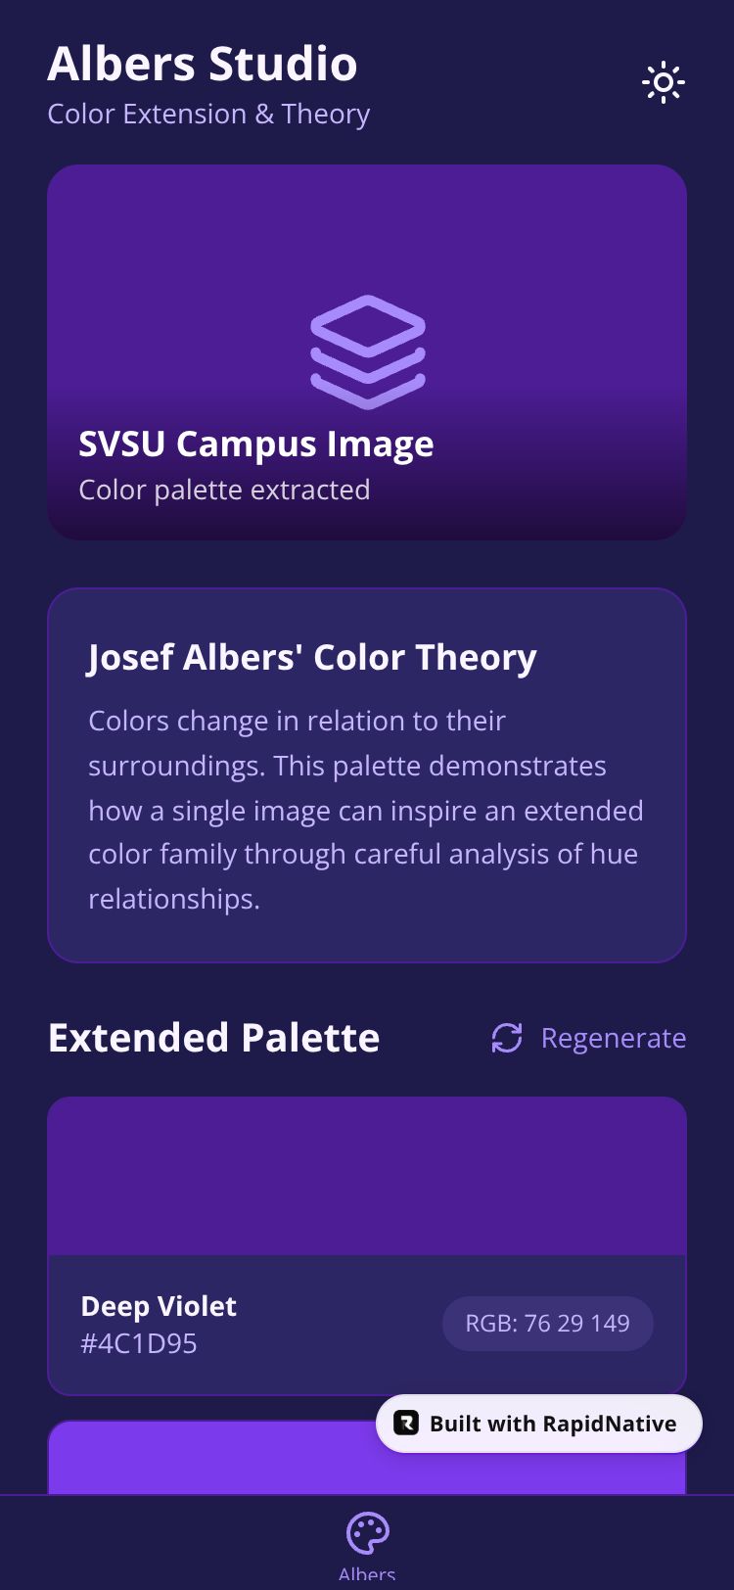Tap the Built with RapidNative text
This screenshot has height=1590, width=734.
click(553, 1424)
